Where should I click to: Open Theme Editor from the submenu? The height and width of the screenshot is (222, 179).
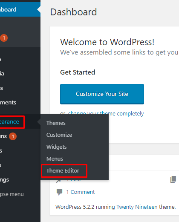tap(63, 171)
